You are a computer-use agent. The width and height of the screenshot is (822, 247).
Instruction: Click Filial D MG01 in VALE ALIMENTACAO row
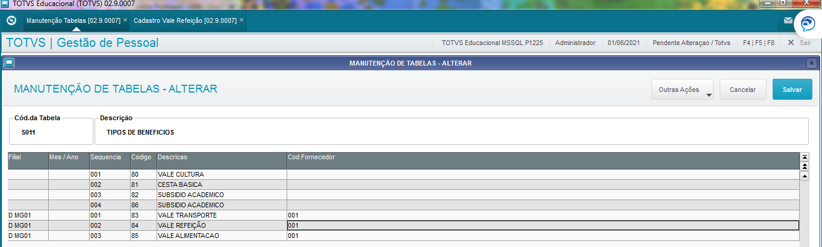tap(28, 236)
